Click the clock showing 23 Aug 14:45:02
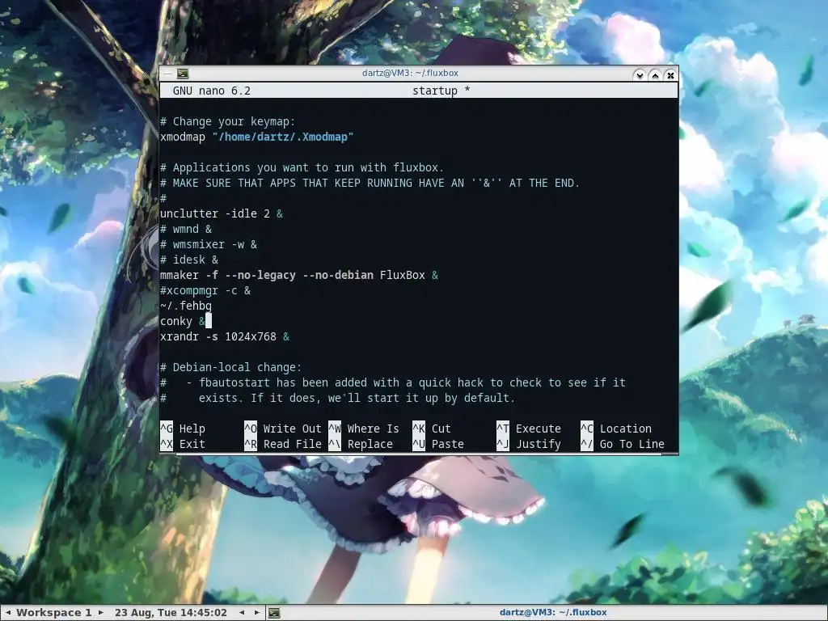The image size is (828, 621). [171, 613]
